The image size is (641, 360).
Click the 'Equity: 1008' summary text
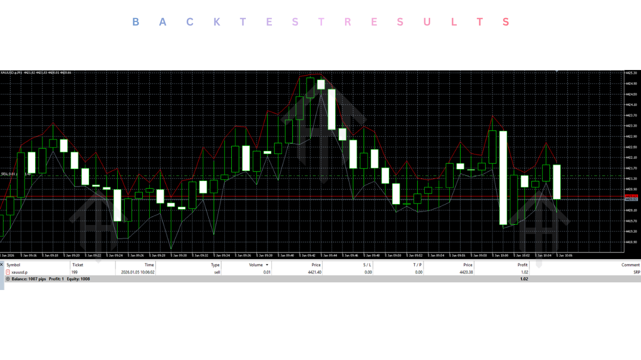pos(78,279)
